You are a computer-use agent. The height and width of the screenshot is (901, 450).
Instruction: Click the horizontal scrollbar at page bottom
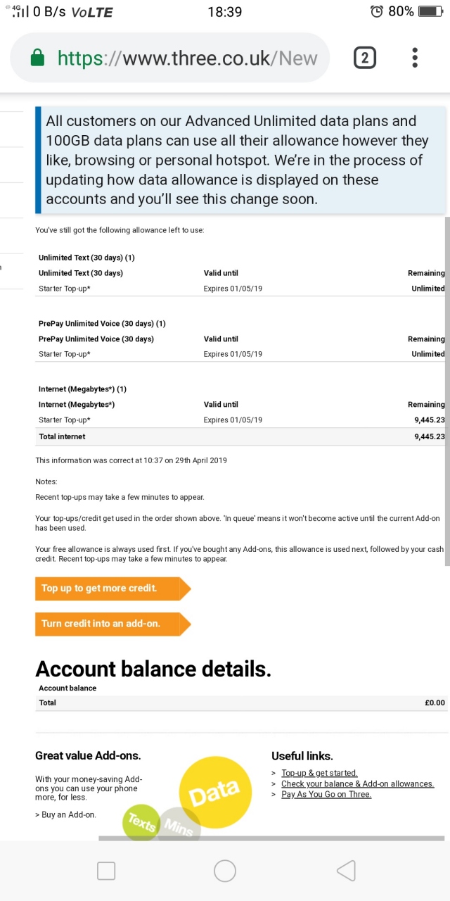(271, 838)
